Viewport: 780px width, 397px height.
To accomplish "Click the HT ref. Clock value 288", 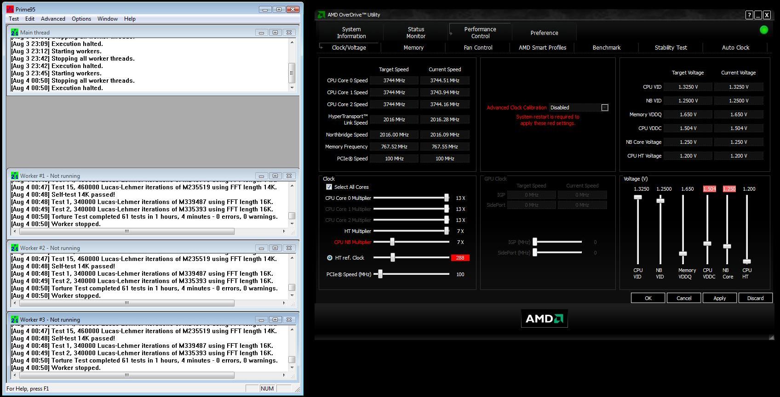I will pyautogui.click(x=460, y=258).
